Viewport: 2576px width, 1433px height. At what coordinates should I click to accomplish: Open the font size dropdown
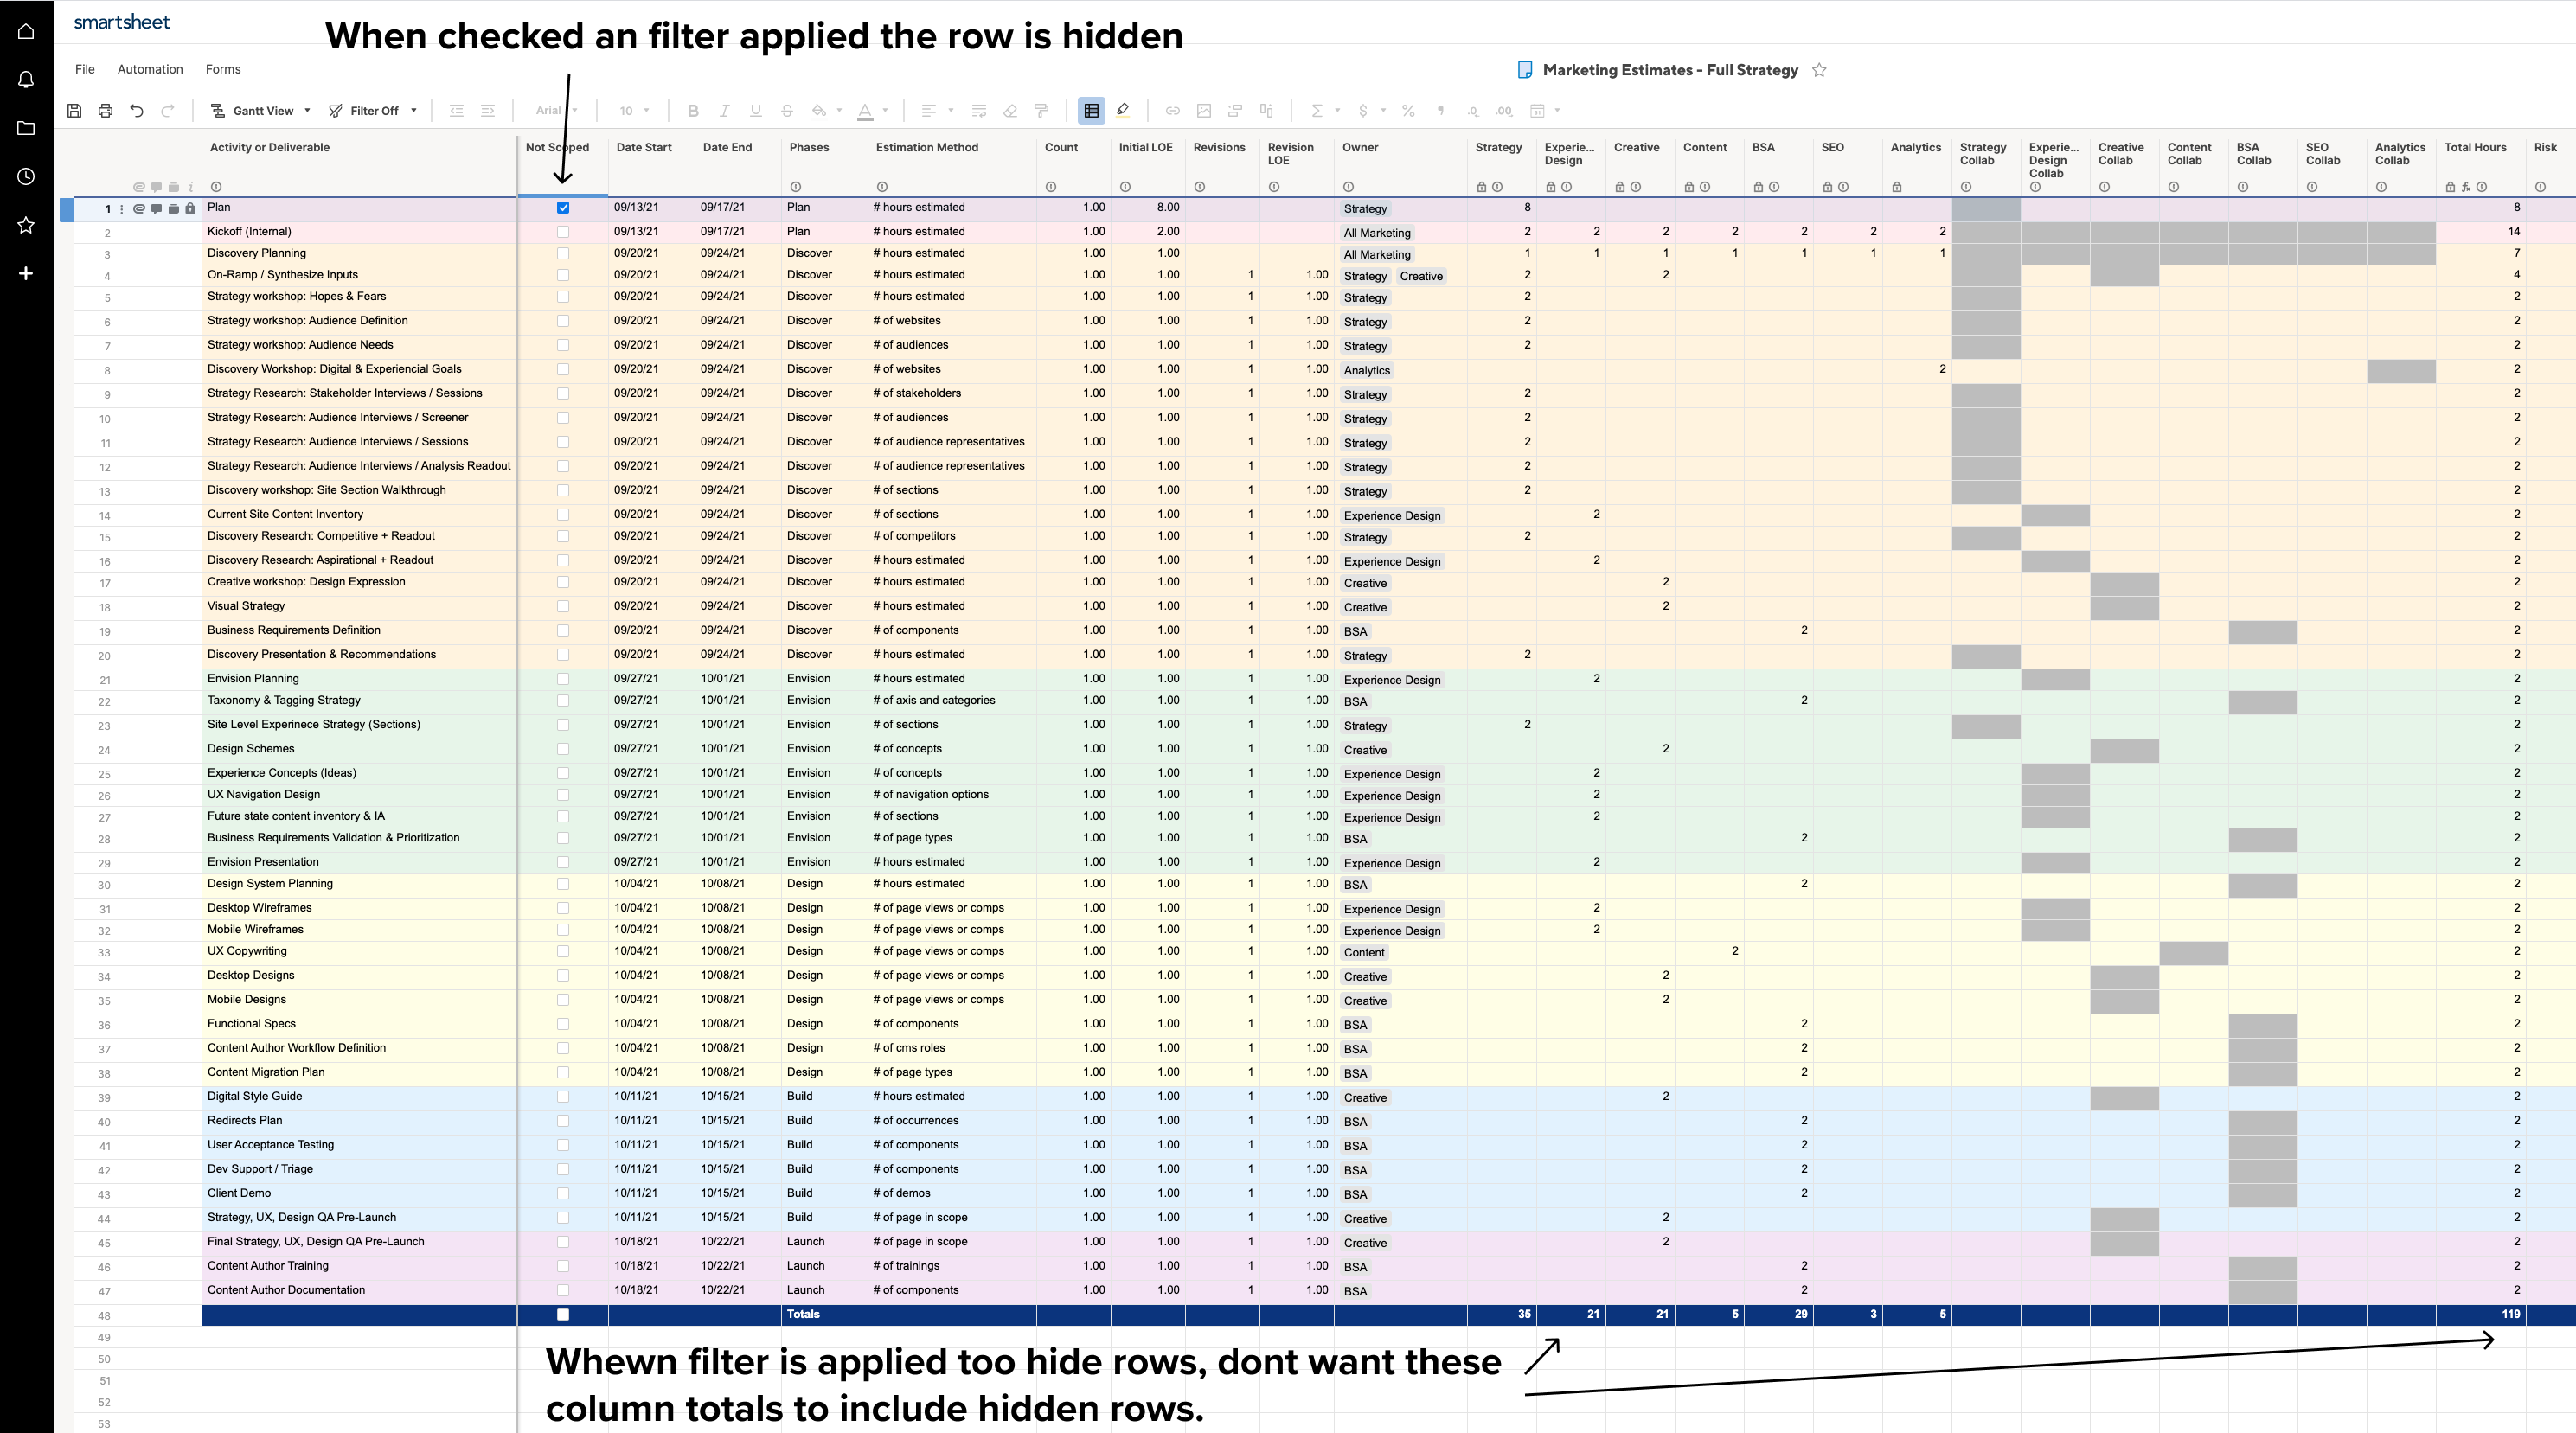point(632,111)
